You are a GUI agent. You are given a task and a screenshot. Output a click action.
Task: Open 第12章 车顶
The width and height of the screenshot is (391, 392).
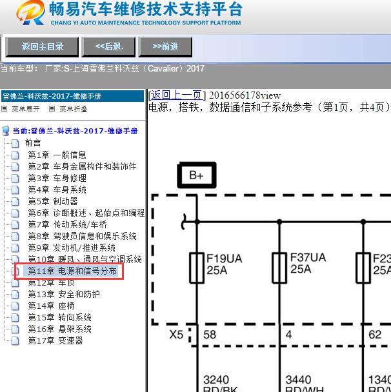click(51, 283)
